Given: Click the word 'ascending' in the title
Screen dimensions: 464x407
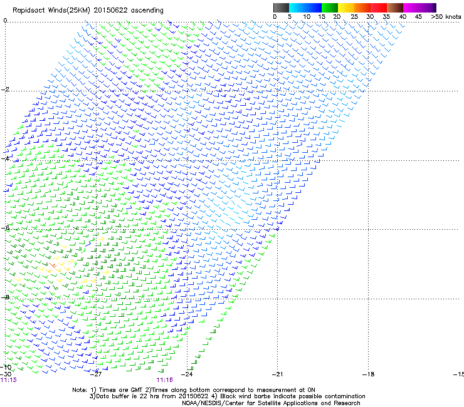Looking at the screenshot, I should pyautogui.click(x=147, y=11).
